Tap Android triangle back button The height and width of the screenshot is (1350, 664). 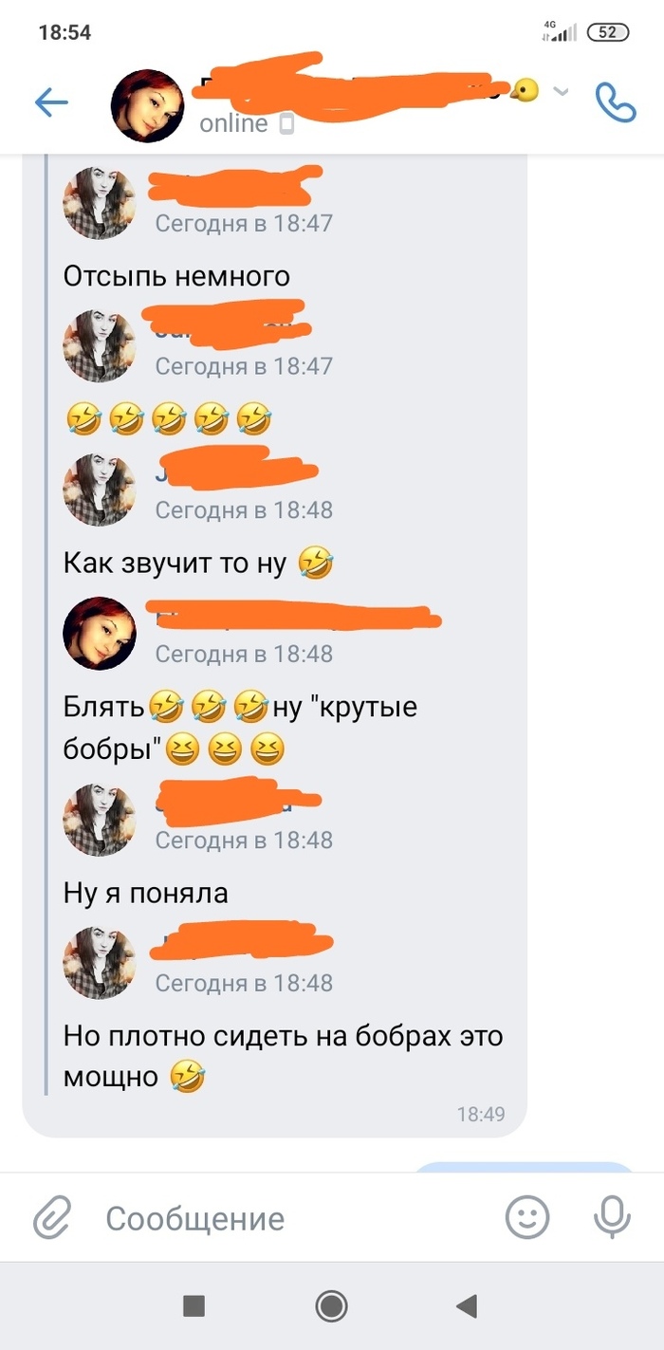[466, 1306]
